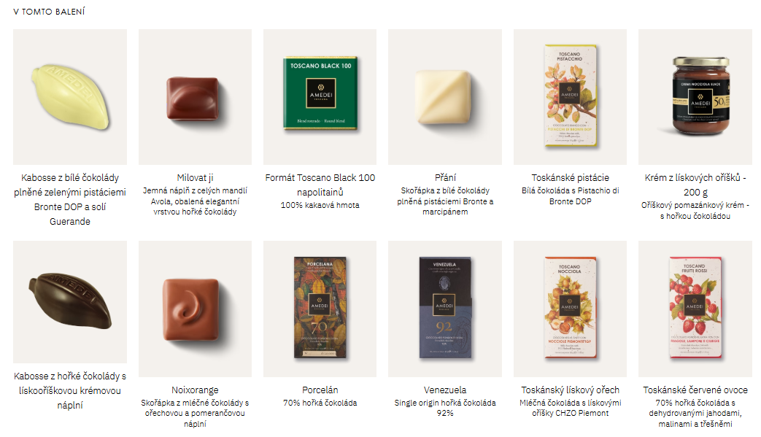Select the Toscano Nocciola bar image
The image size is (761, 437).
(571, 309)
